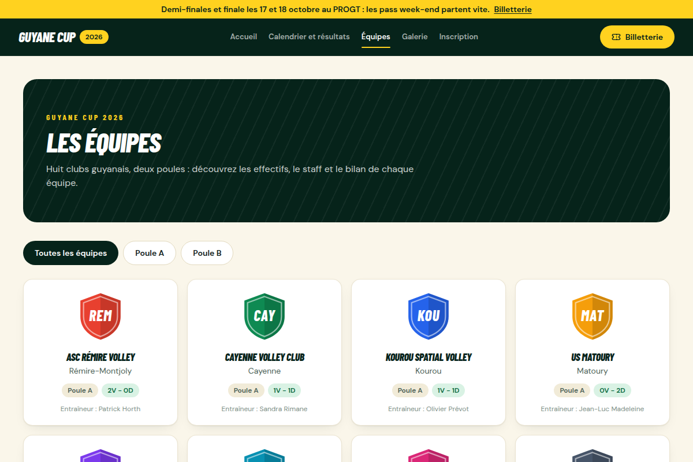The image size is (693, 462).
Task: Open the Galerie page
Action: click(x=415, y=36)
